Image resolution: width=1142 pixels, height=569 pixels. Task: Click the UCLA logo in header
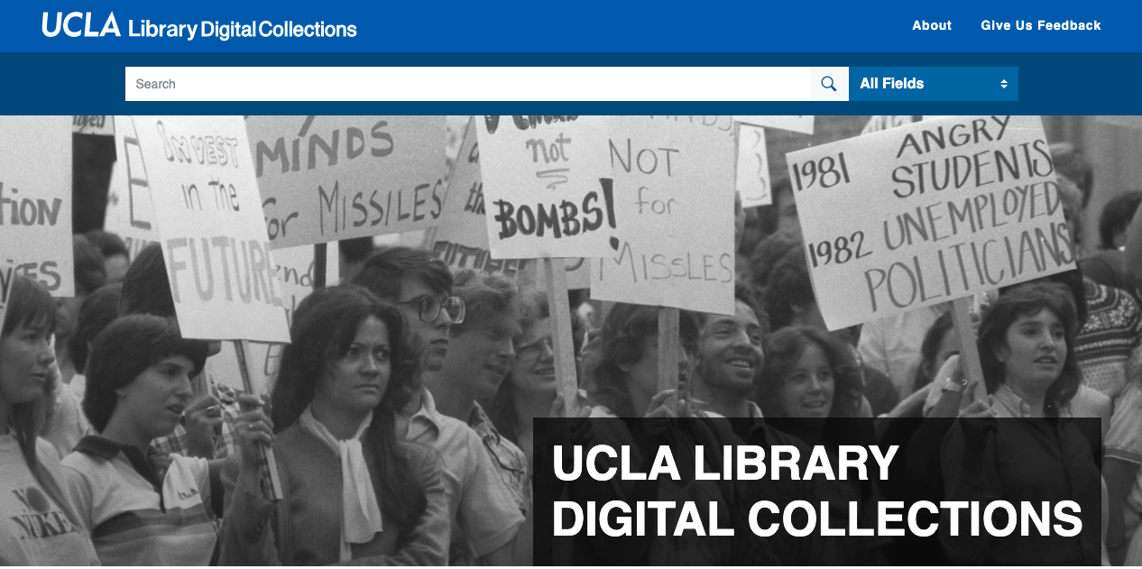[x=81, y=26]
